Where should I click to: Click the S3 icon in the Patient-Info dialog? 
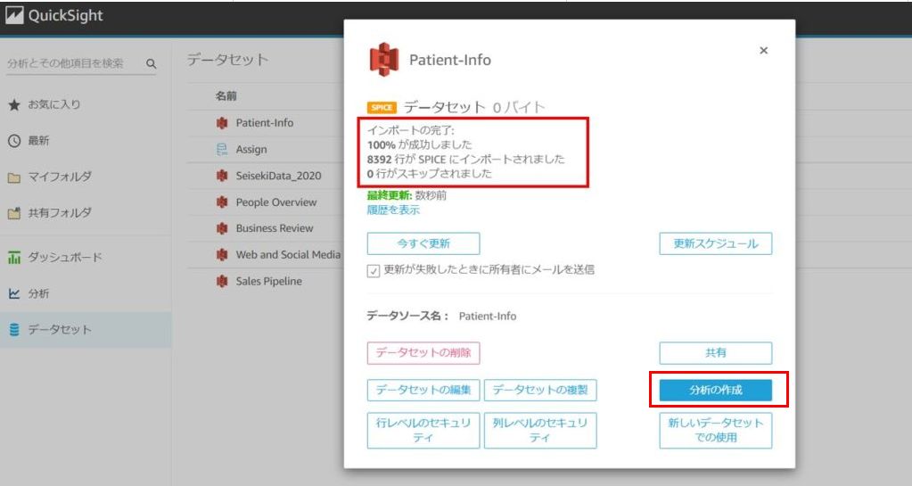point(384,60)
